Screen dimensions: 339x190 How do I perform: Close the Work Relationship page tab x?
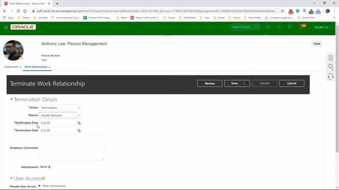tap(49, 67)
